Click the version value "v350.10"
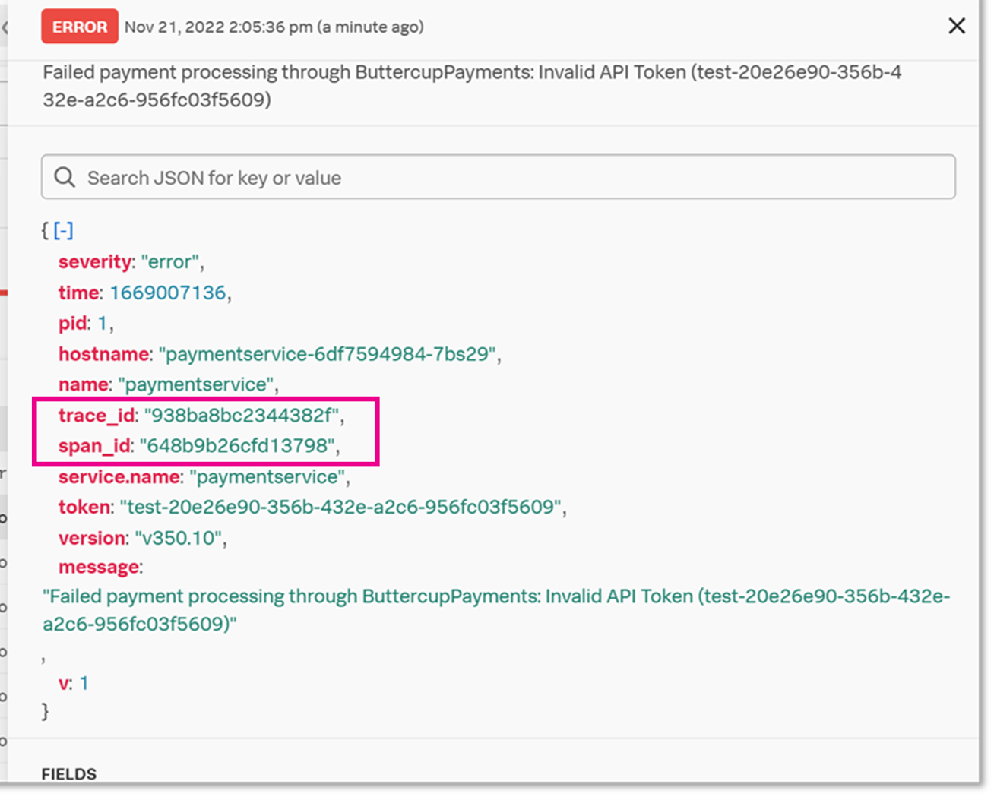 coord(179,538)
